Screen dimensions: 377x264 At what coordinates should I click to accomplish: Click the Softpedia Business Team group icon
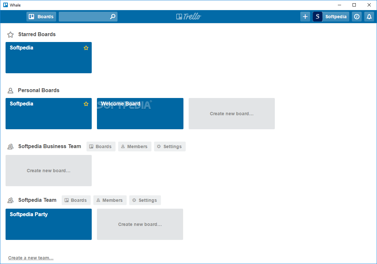point(10,146)
